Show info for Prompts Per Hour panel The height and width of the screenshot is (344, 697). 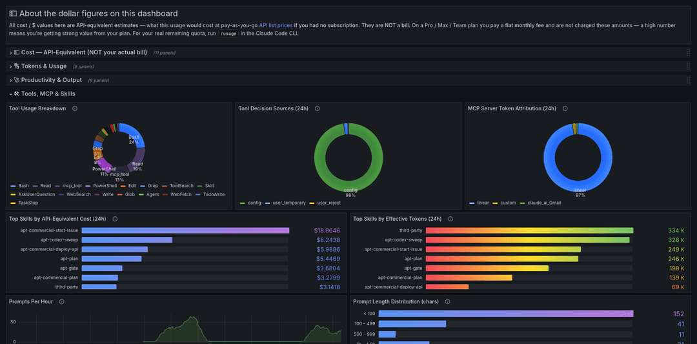pyautogui.click(x=62, y=301)
